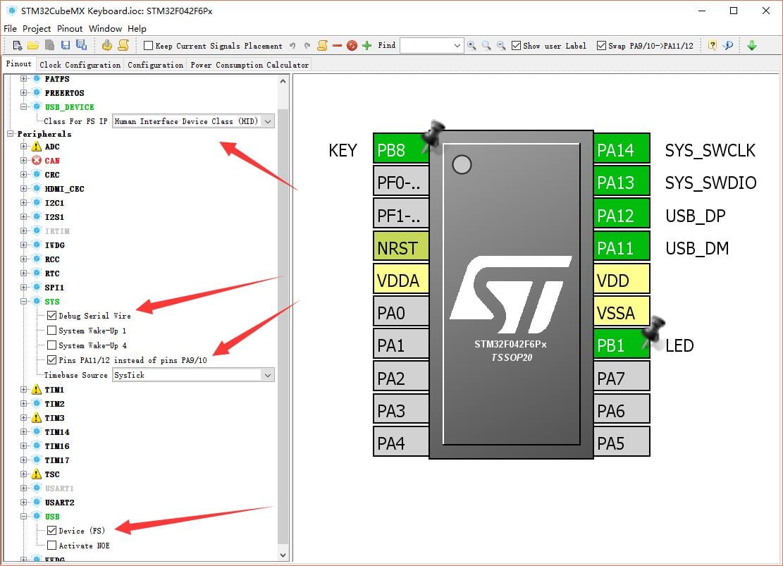
Task: Open the Find combo box arrow
Action: (457, 45)
